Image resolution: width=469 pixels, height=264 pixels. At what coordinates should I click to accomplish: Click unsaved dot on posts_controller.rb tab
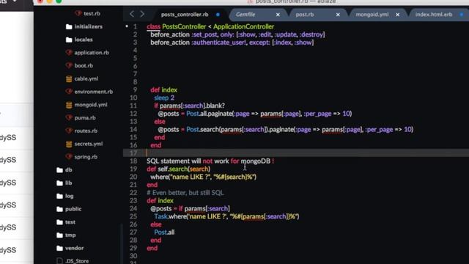click(x=218, y=15)
